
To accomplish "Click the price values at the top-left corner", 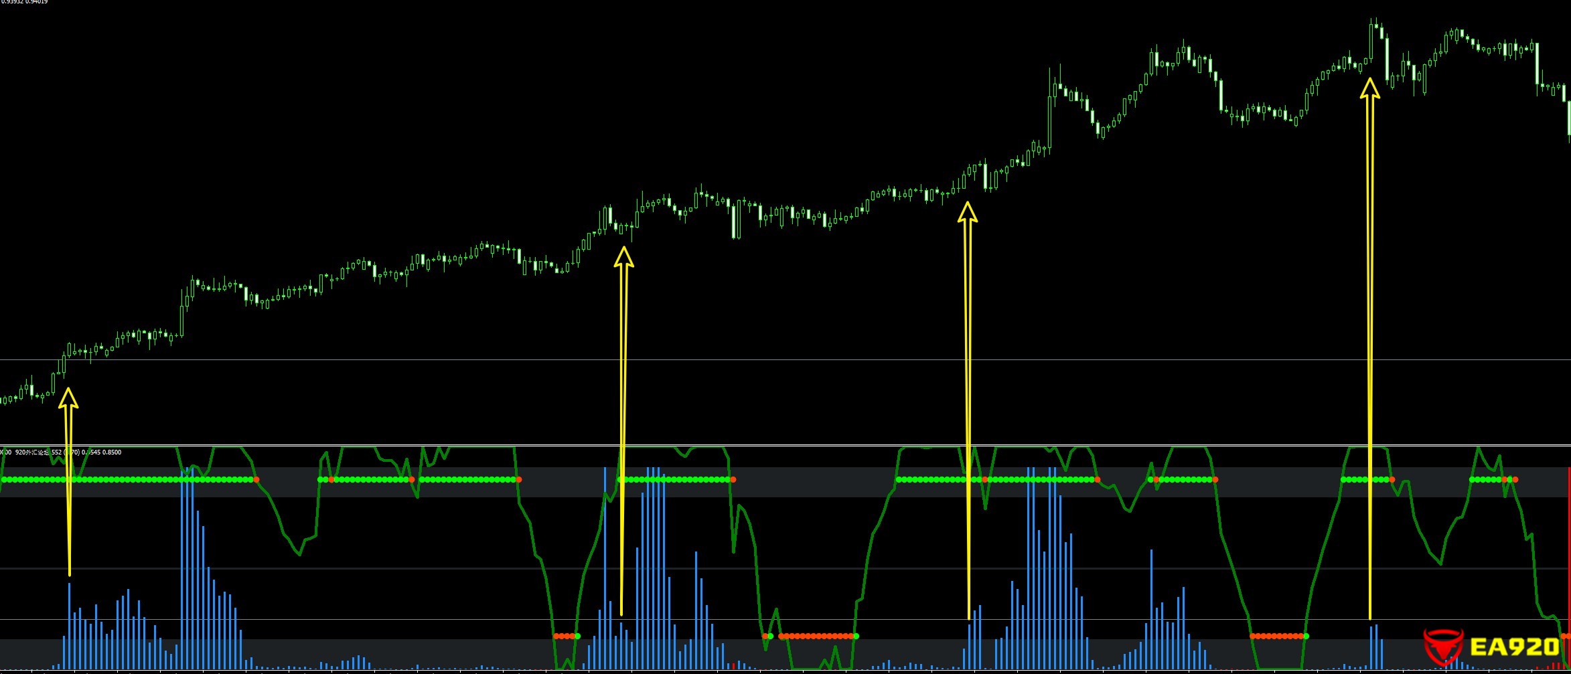I will (x=24, y=2).
